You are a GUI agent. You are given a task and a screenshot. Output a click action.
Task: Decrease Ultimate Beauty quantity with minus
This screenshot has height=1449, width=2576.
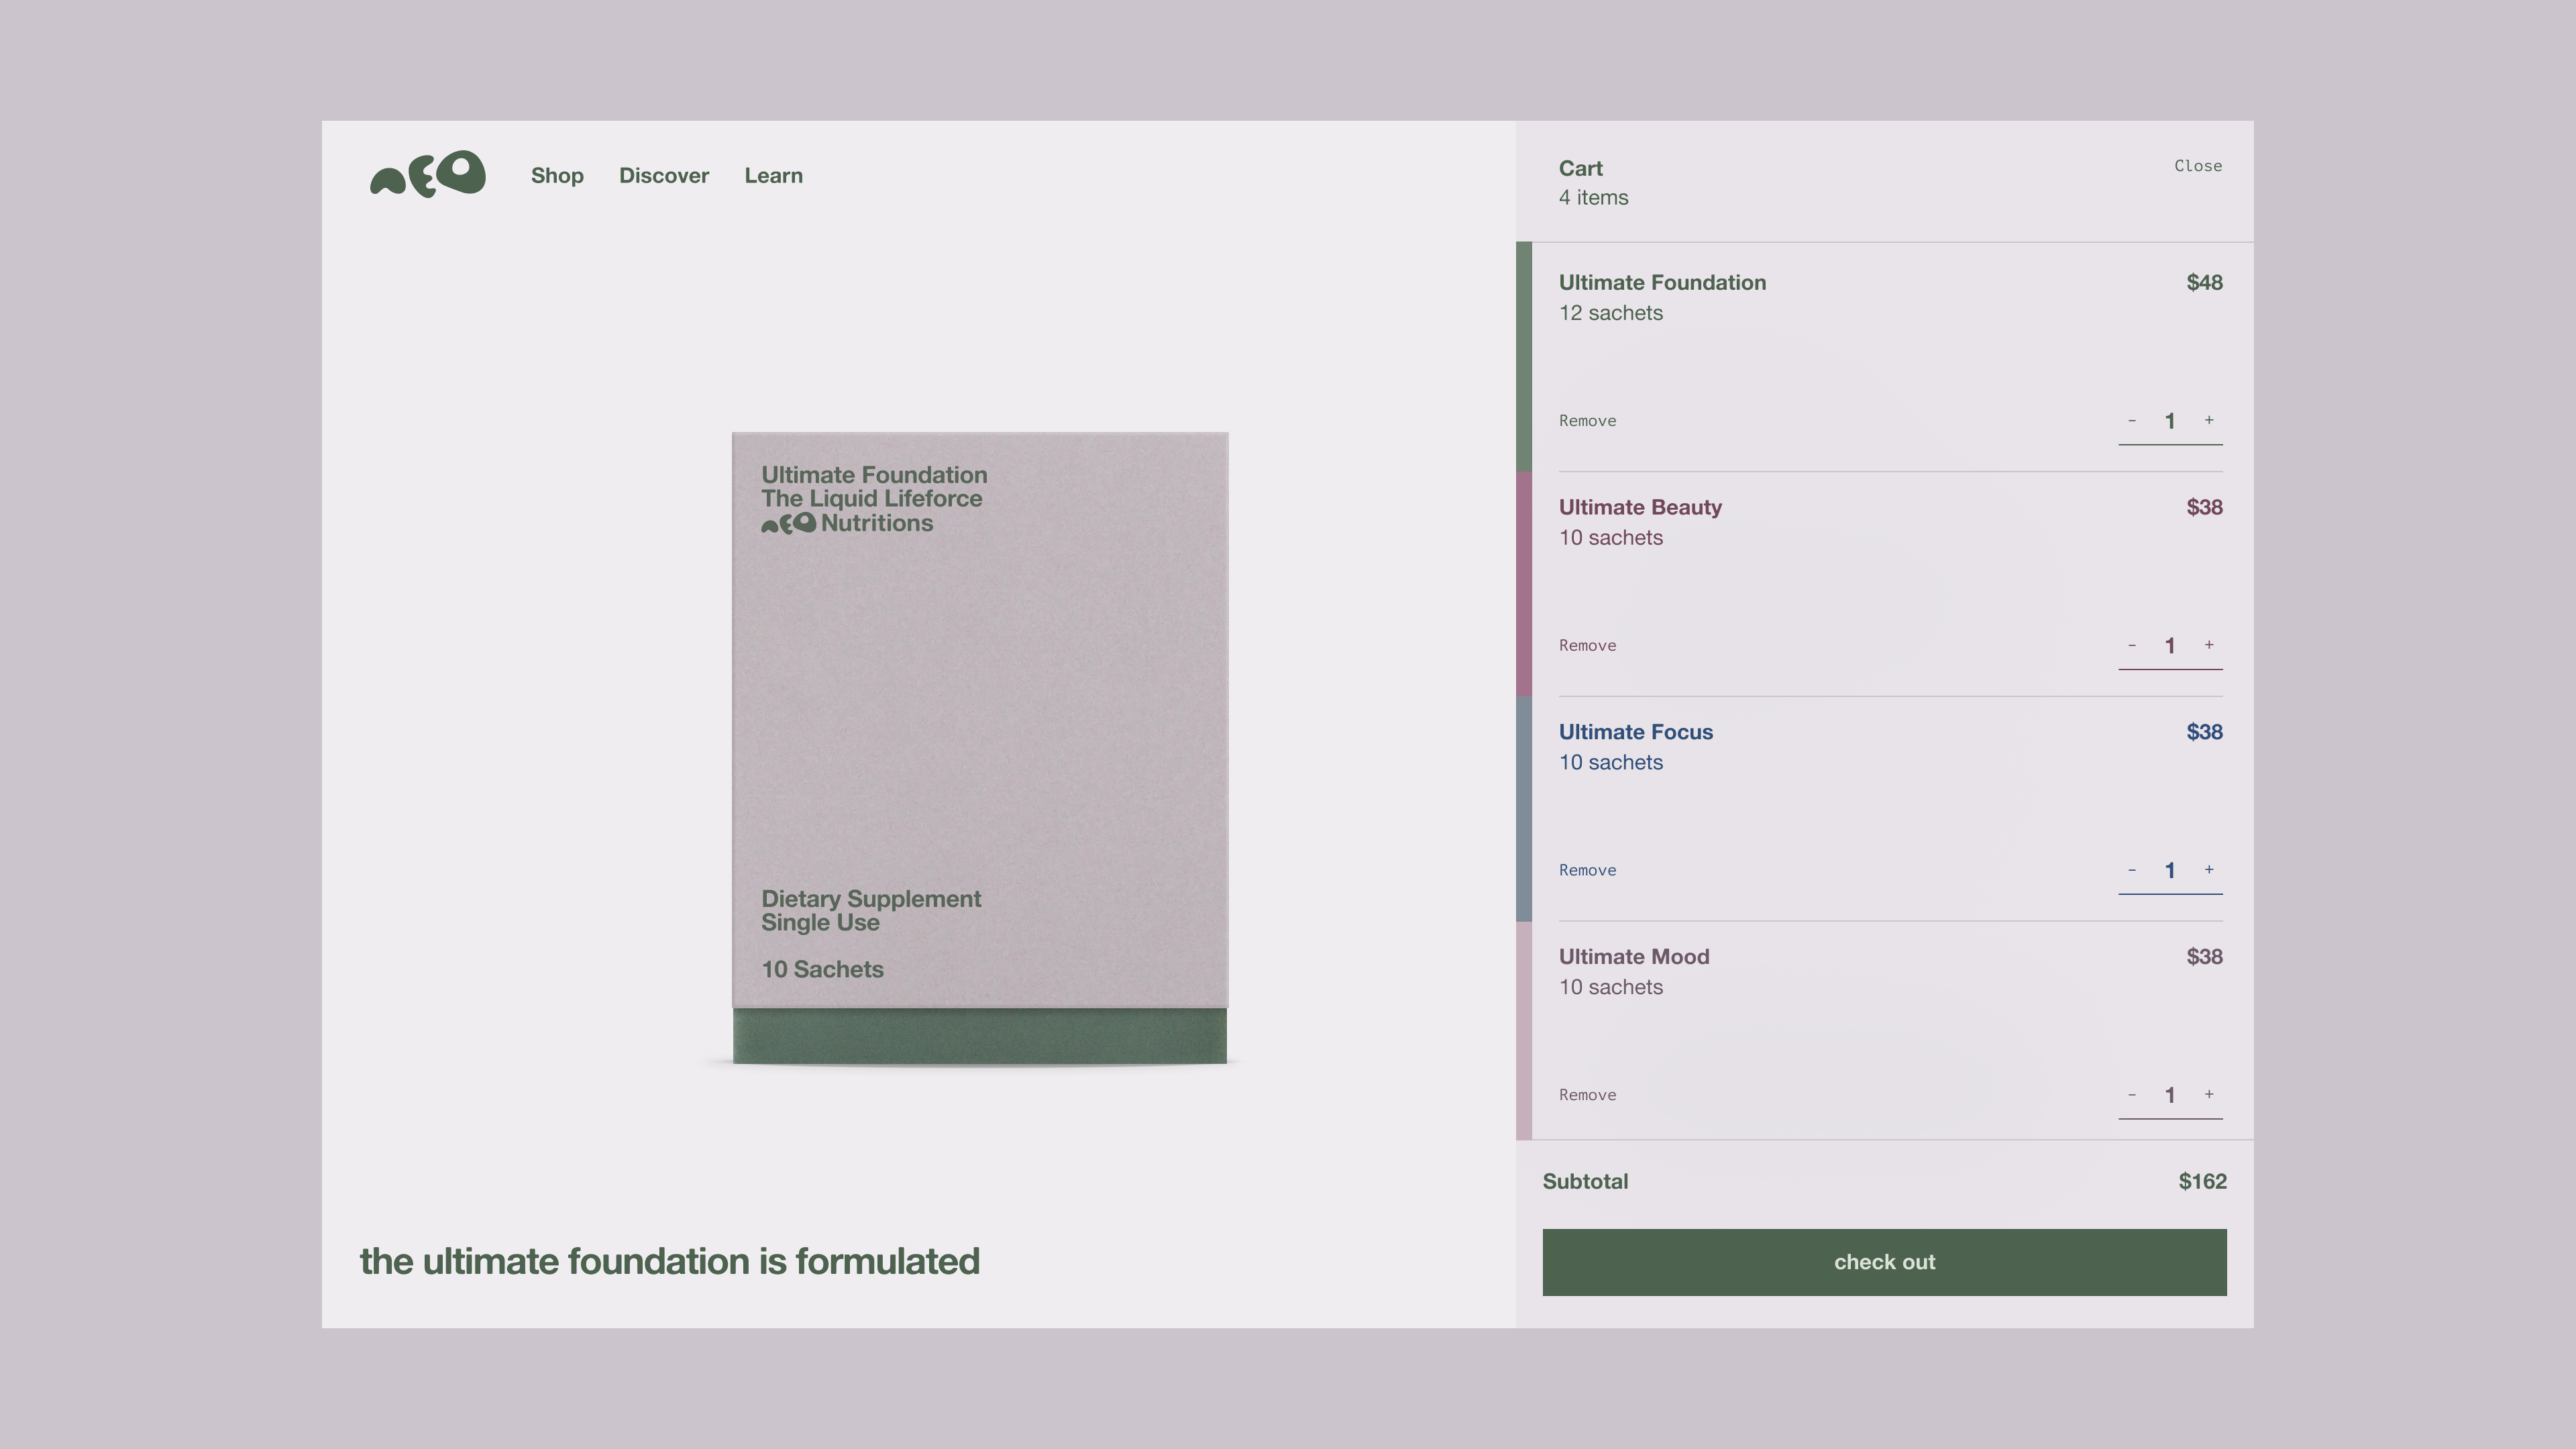(x=2132, y=645)
